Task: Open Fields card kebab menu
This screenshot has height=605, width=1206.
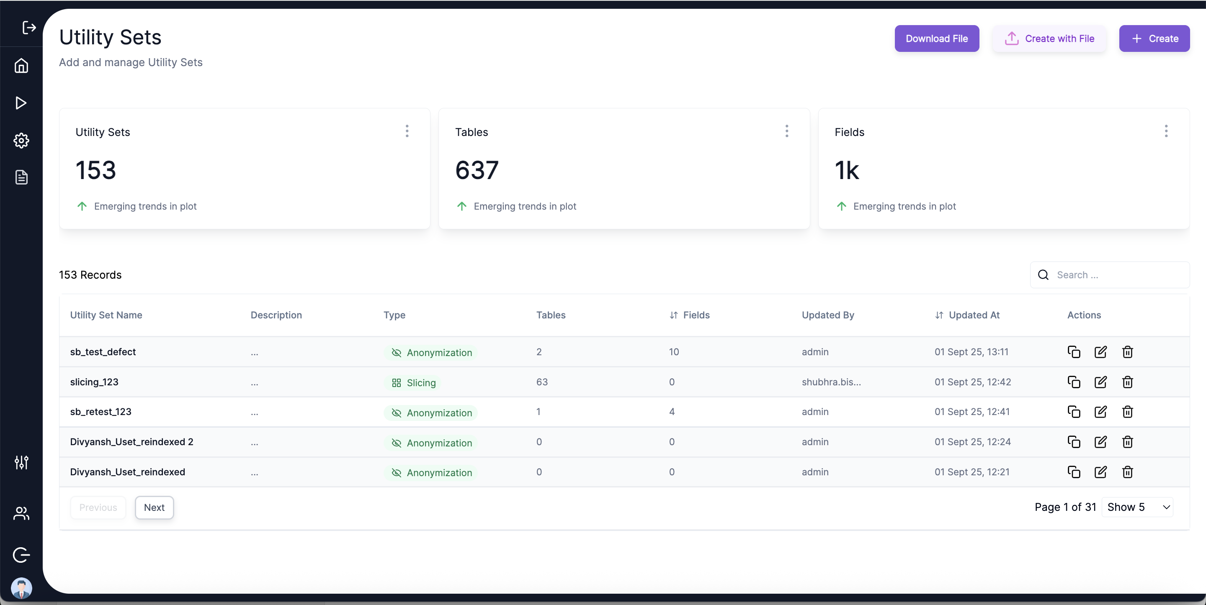Action: (1166, 131)
